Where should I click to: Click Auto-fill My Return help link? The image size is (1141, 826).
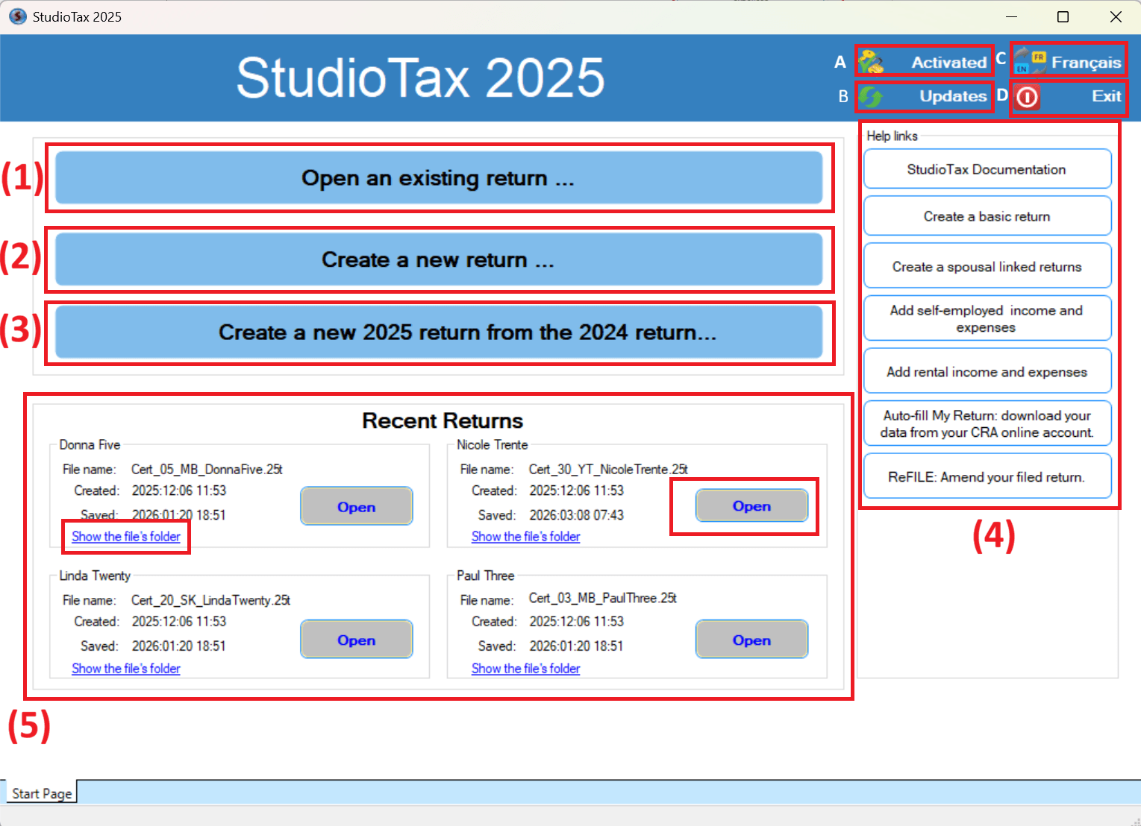[987, 423]
